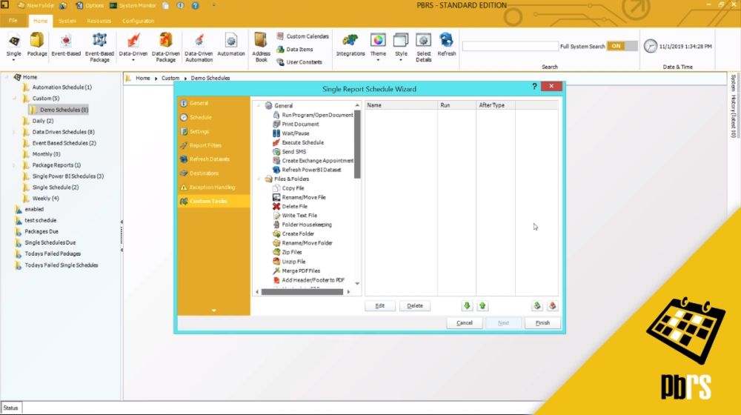The width and height of the screenshot is (741, 415).
Task: Select Custom Tasks wizard step
Action: point(213,201)
